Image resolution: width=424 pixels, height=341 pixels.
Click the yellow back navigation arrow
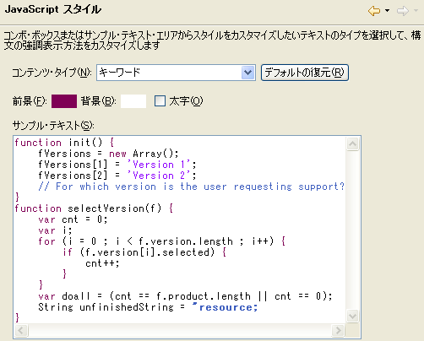tap(374, 11)
